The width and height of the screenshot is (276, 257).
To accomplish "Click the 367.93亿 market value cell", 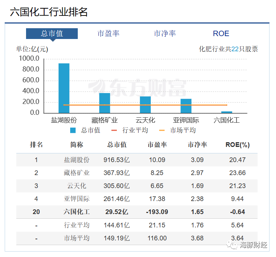I will click(x=117, y=173).
